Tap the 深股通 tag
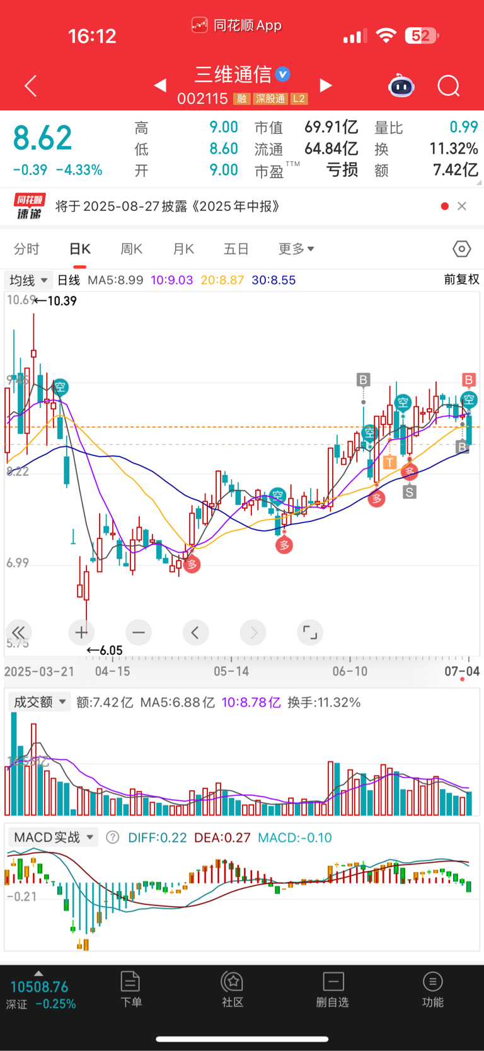Image resolution: width=484 pixels, height=1051 pixels. (270, 99)
